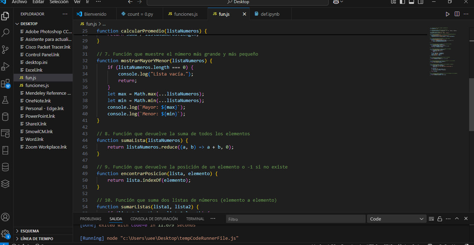Open the Accounts icon in activity bar
Viewport: 474px width, 245px height.
coord(5,217)
